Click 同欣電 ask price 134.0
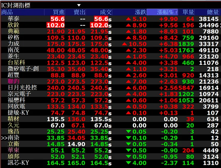Screen dimensions: 221x168 click(76, 107)
